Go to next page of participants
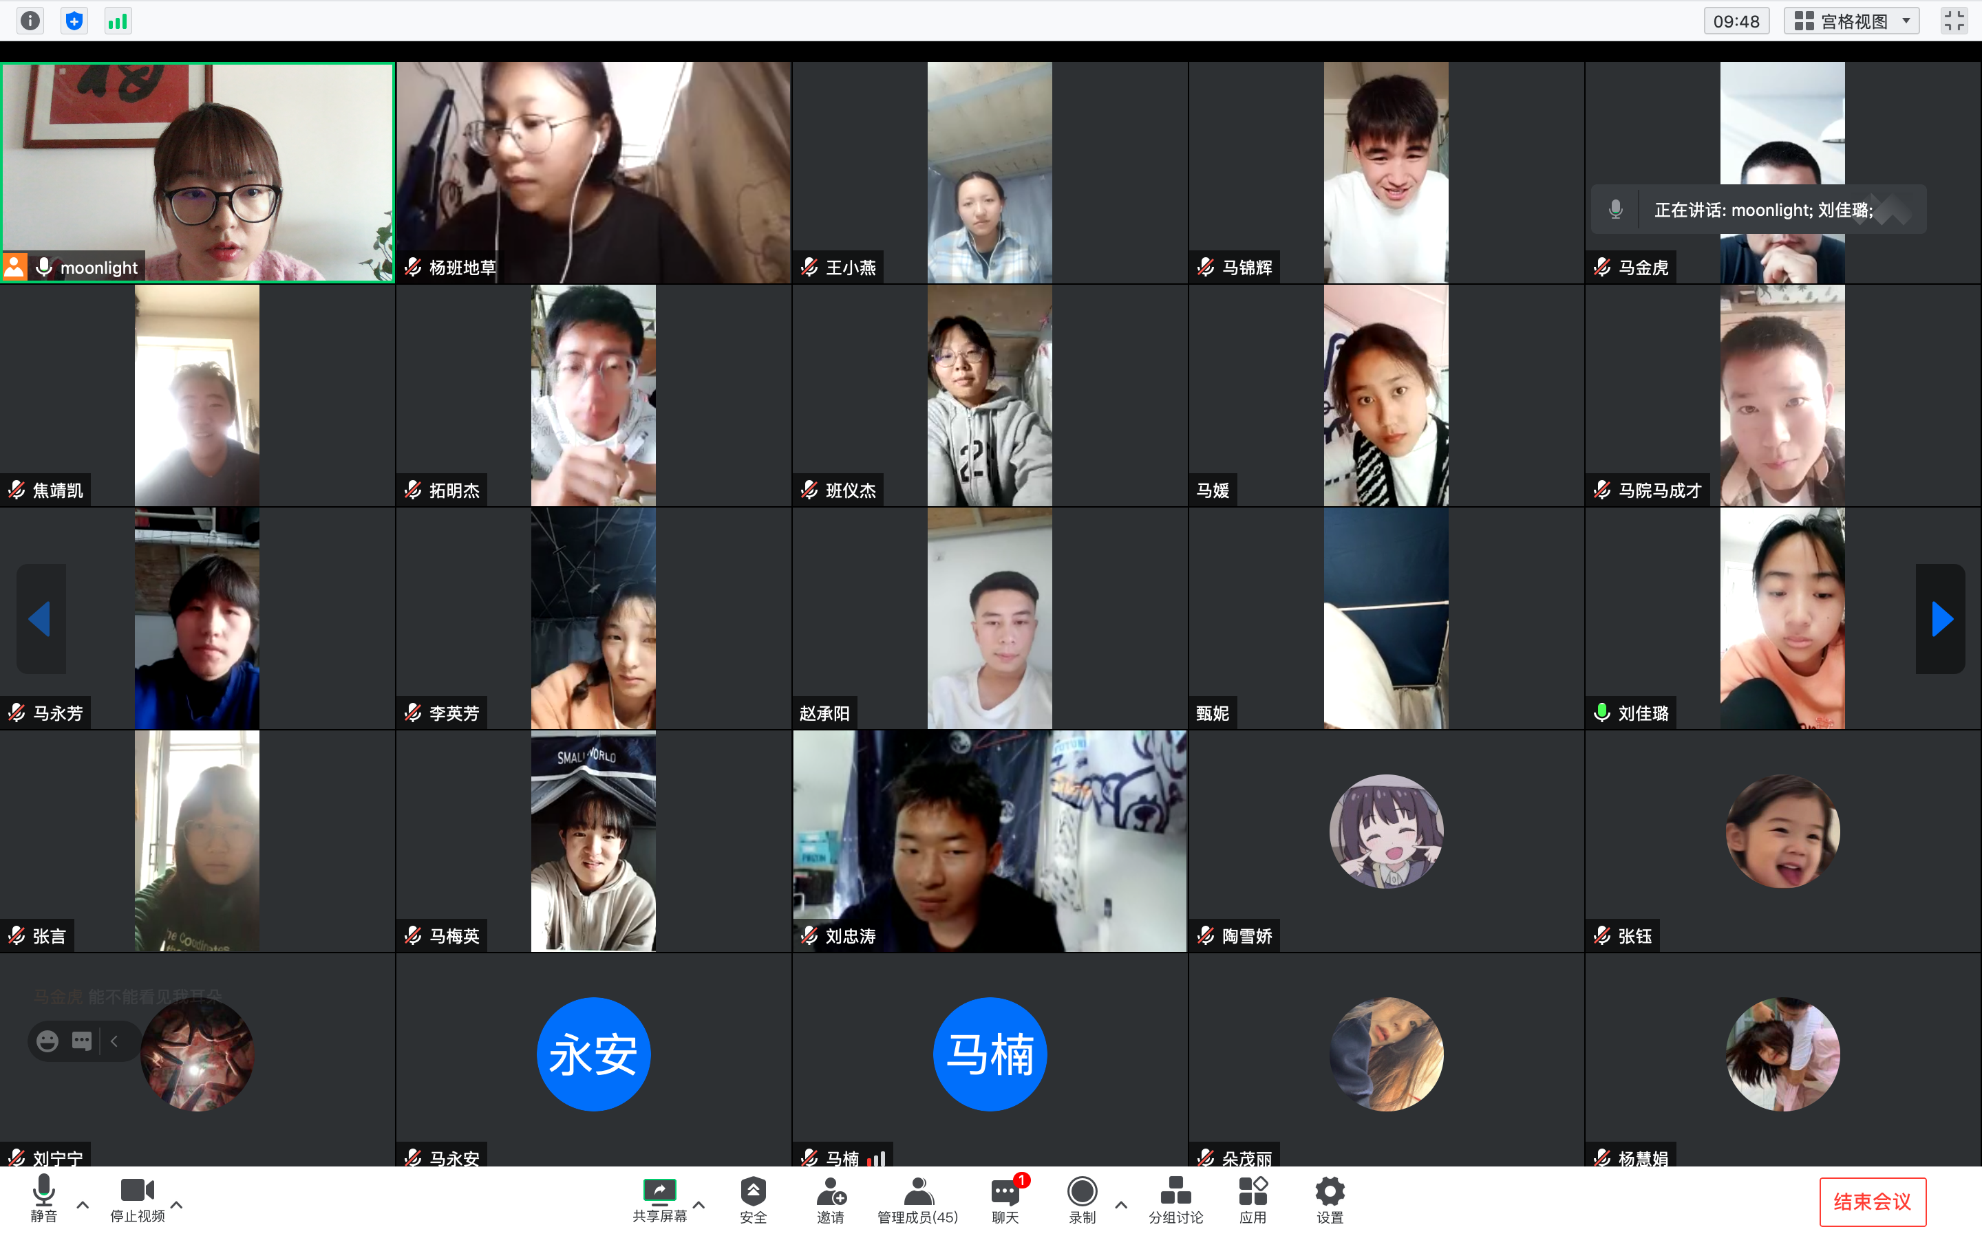Image resolution: width=1982 pixels, height=1238 pixels. pos(1941,619)
